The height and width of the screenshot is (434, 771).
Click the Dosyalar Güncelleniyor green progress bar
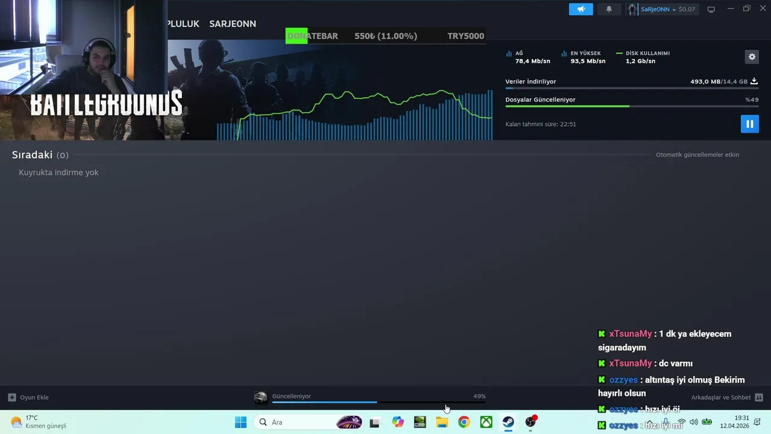click(x=632, y=107)
